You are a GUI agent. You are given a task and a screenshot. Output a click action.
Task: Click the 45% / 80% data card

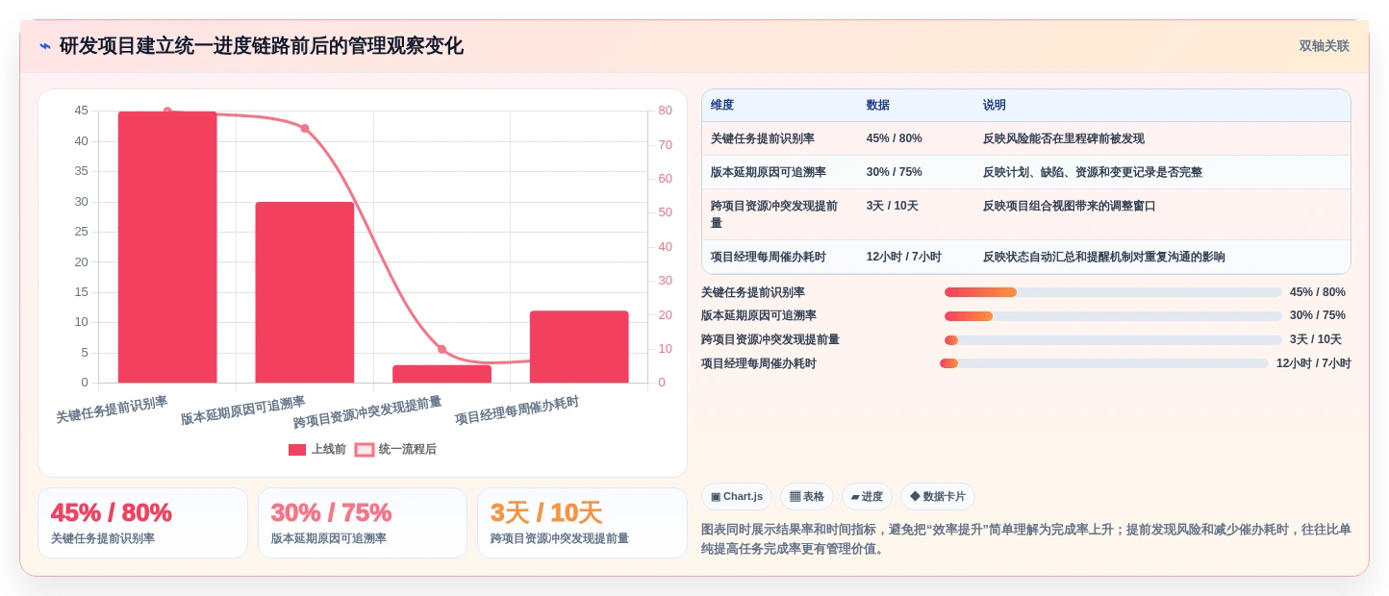click(x=142, y=523)
